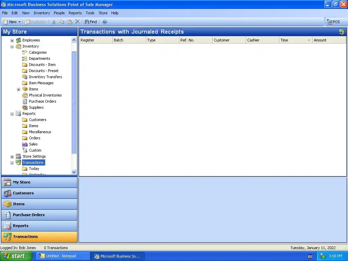Open the People menu

click(x=59, y=13)
